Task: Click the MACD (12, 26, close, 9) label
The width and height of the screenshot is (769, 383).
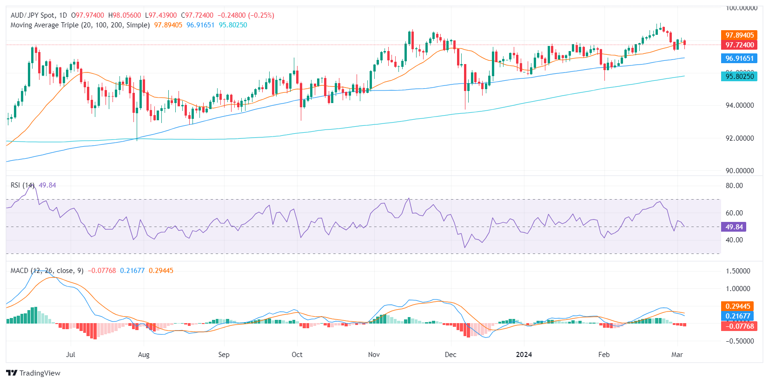Action: [47, 271]
